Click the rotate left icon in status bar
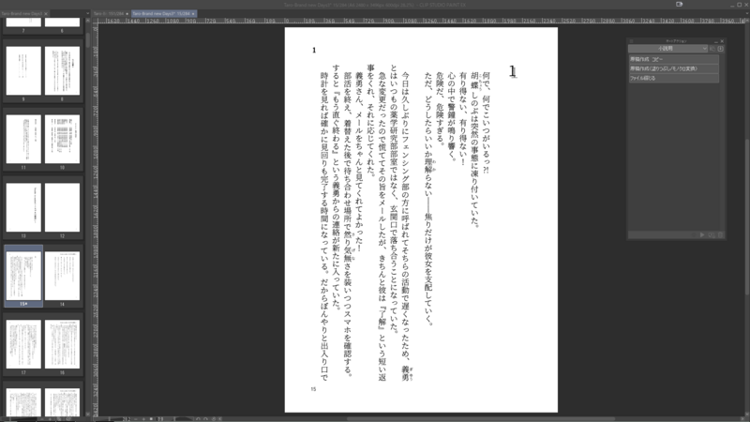This screenshot has width=750, height=422. coord(198,419)
